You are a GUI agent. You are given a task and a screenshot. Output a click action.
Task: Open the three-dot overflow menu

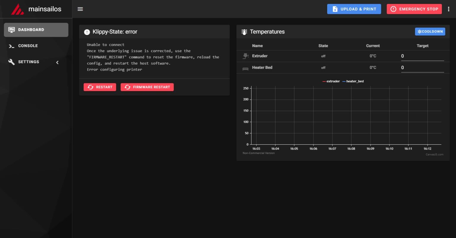tap(449, 9)
